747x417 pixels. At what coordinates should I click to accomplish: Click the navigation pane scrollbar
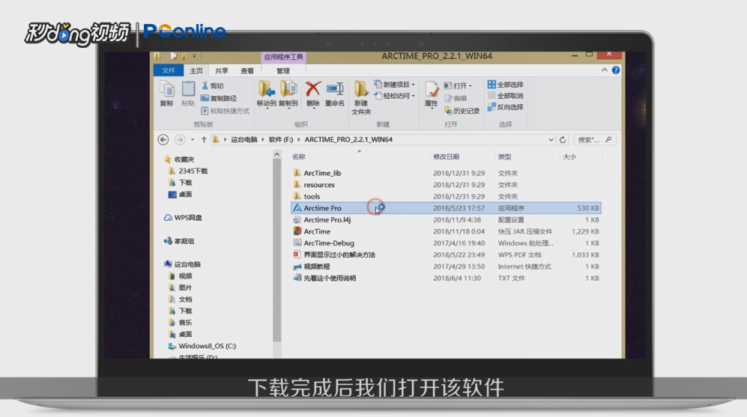click(276, 250)
